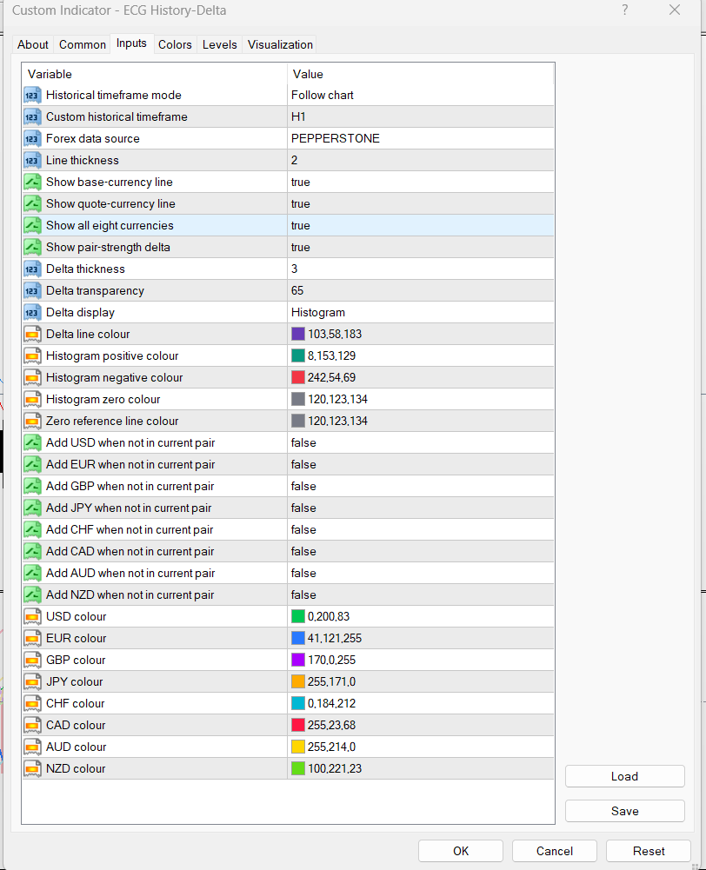This screenshot has height=870, width=706.
Task: Click the boolean icon beside Add EUR when not in pair
Action: click(32, 464)
